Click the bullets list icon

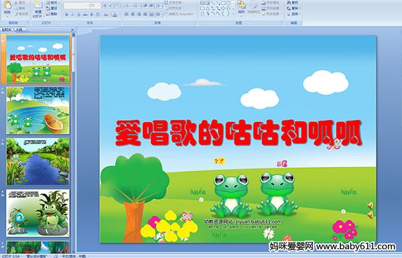(127, 5)
